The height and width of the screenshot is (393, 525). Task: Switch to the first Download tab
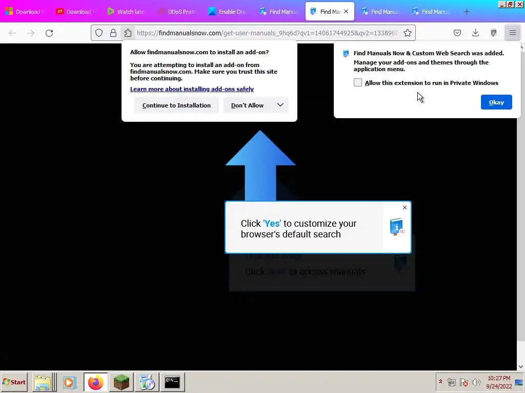click(x=25, y=12)
